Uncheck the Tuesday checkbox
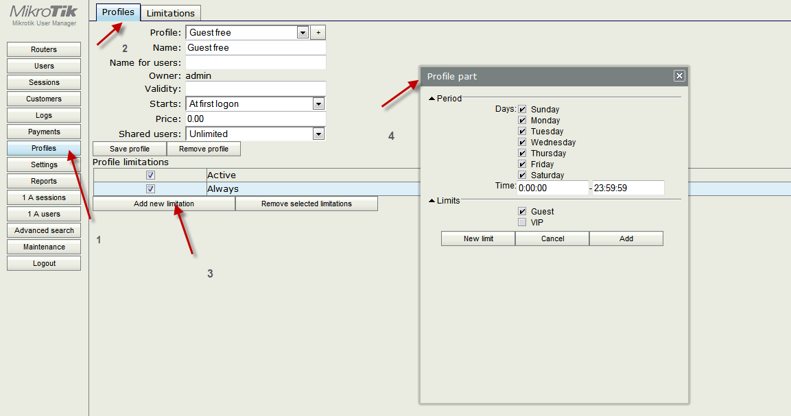Viewport: 791px width, 416px height. click(x=522, y=131)
